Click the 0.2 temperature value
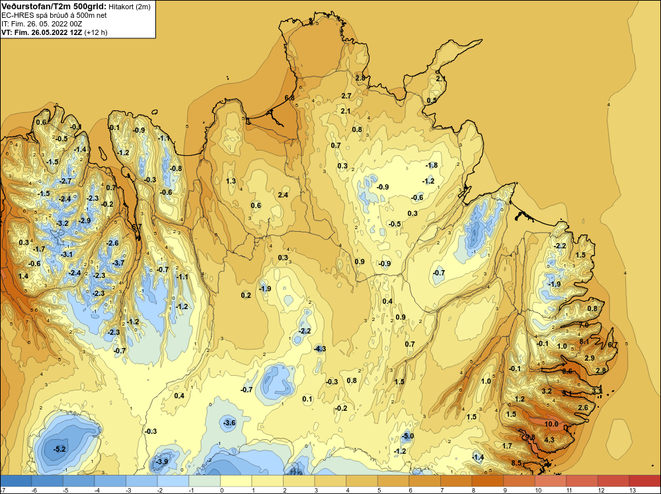This screenshot has width=661, height=494. point(246,295)
